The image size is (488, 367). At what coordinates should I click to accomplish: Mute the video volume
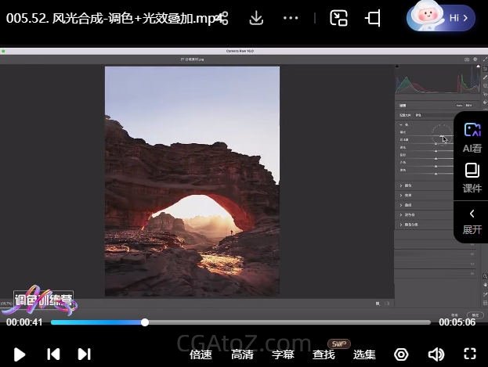[436, 354]
